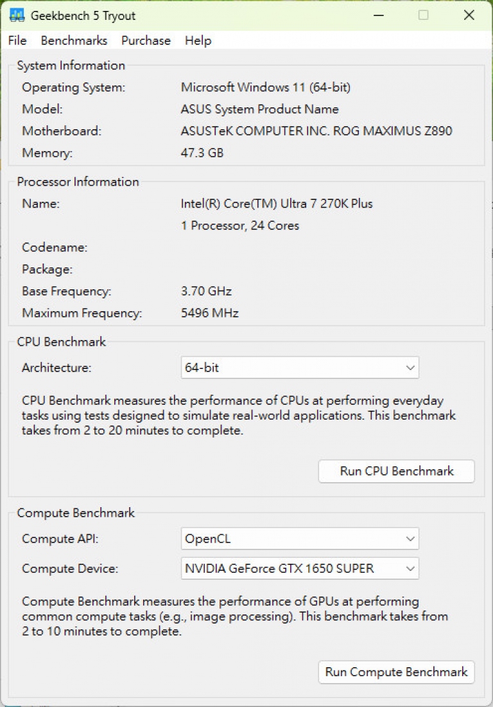This screenshot has width=493, height=707.
Task: Click the Intel Core Ultra 7 270K Plus name
Action: pyautogui.click(x=277, y=204)
